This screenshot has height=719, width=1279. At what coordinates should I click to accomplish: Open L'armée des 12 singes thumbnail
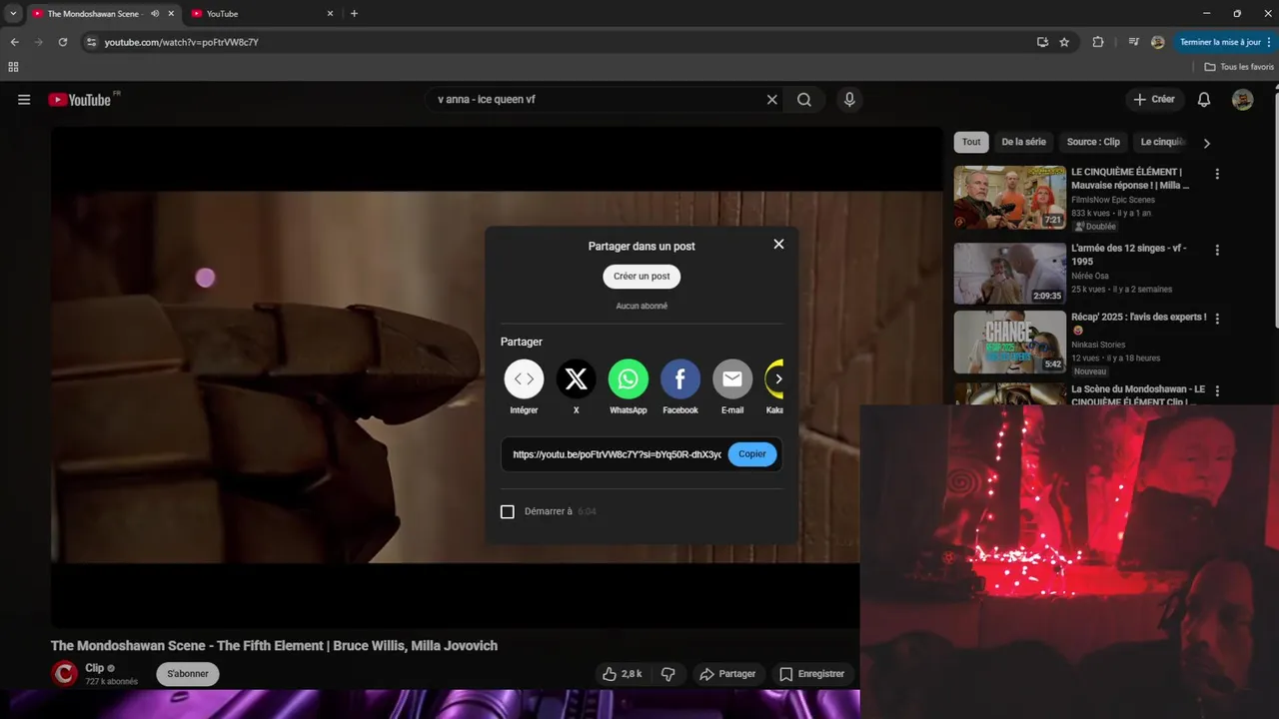point(1010,274)
